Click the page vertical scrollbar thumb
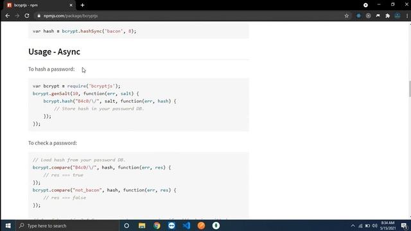Screen dimensions: 411x231 coord(409,89)
